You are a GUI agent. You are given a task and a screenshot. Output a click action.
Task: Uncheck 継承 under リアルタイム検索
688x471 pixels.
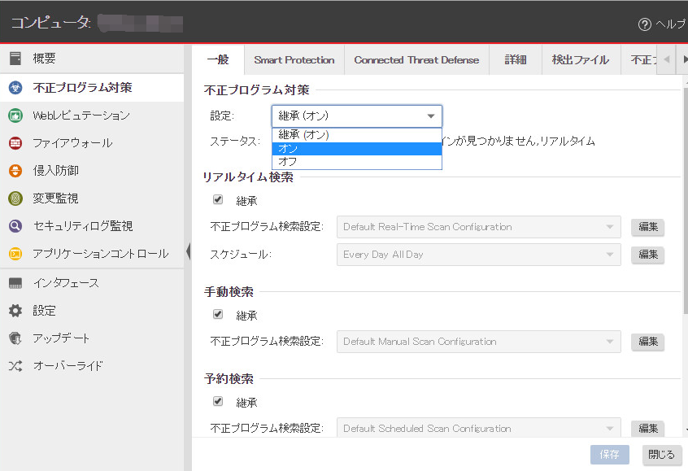[x=218, y=199]
